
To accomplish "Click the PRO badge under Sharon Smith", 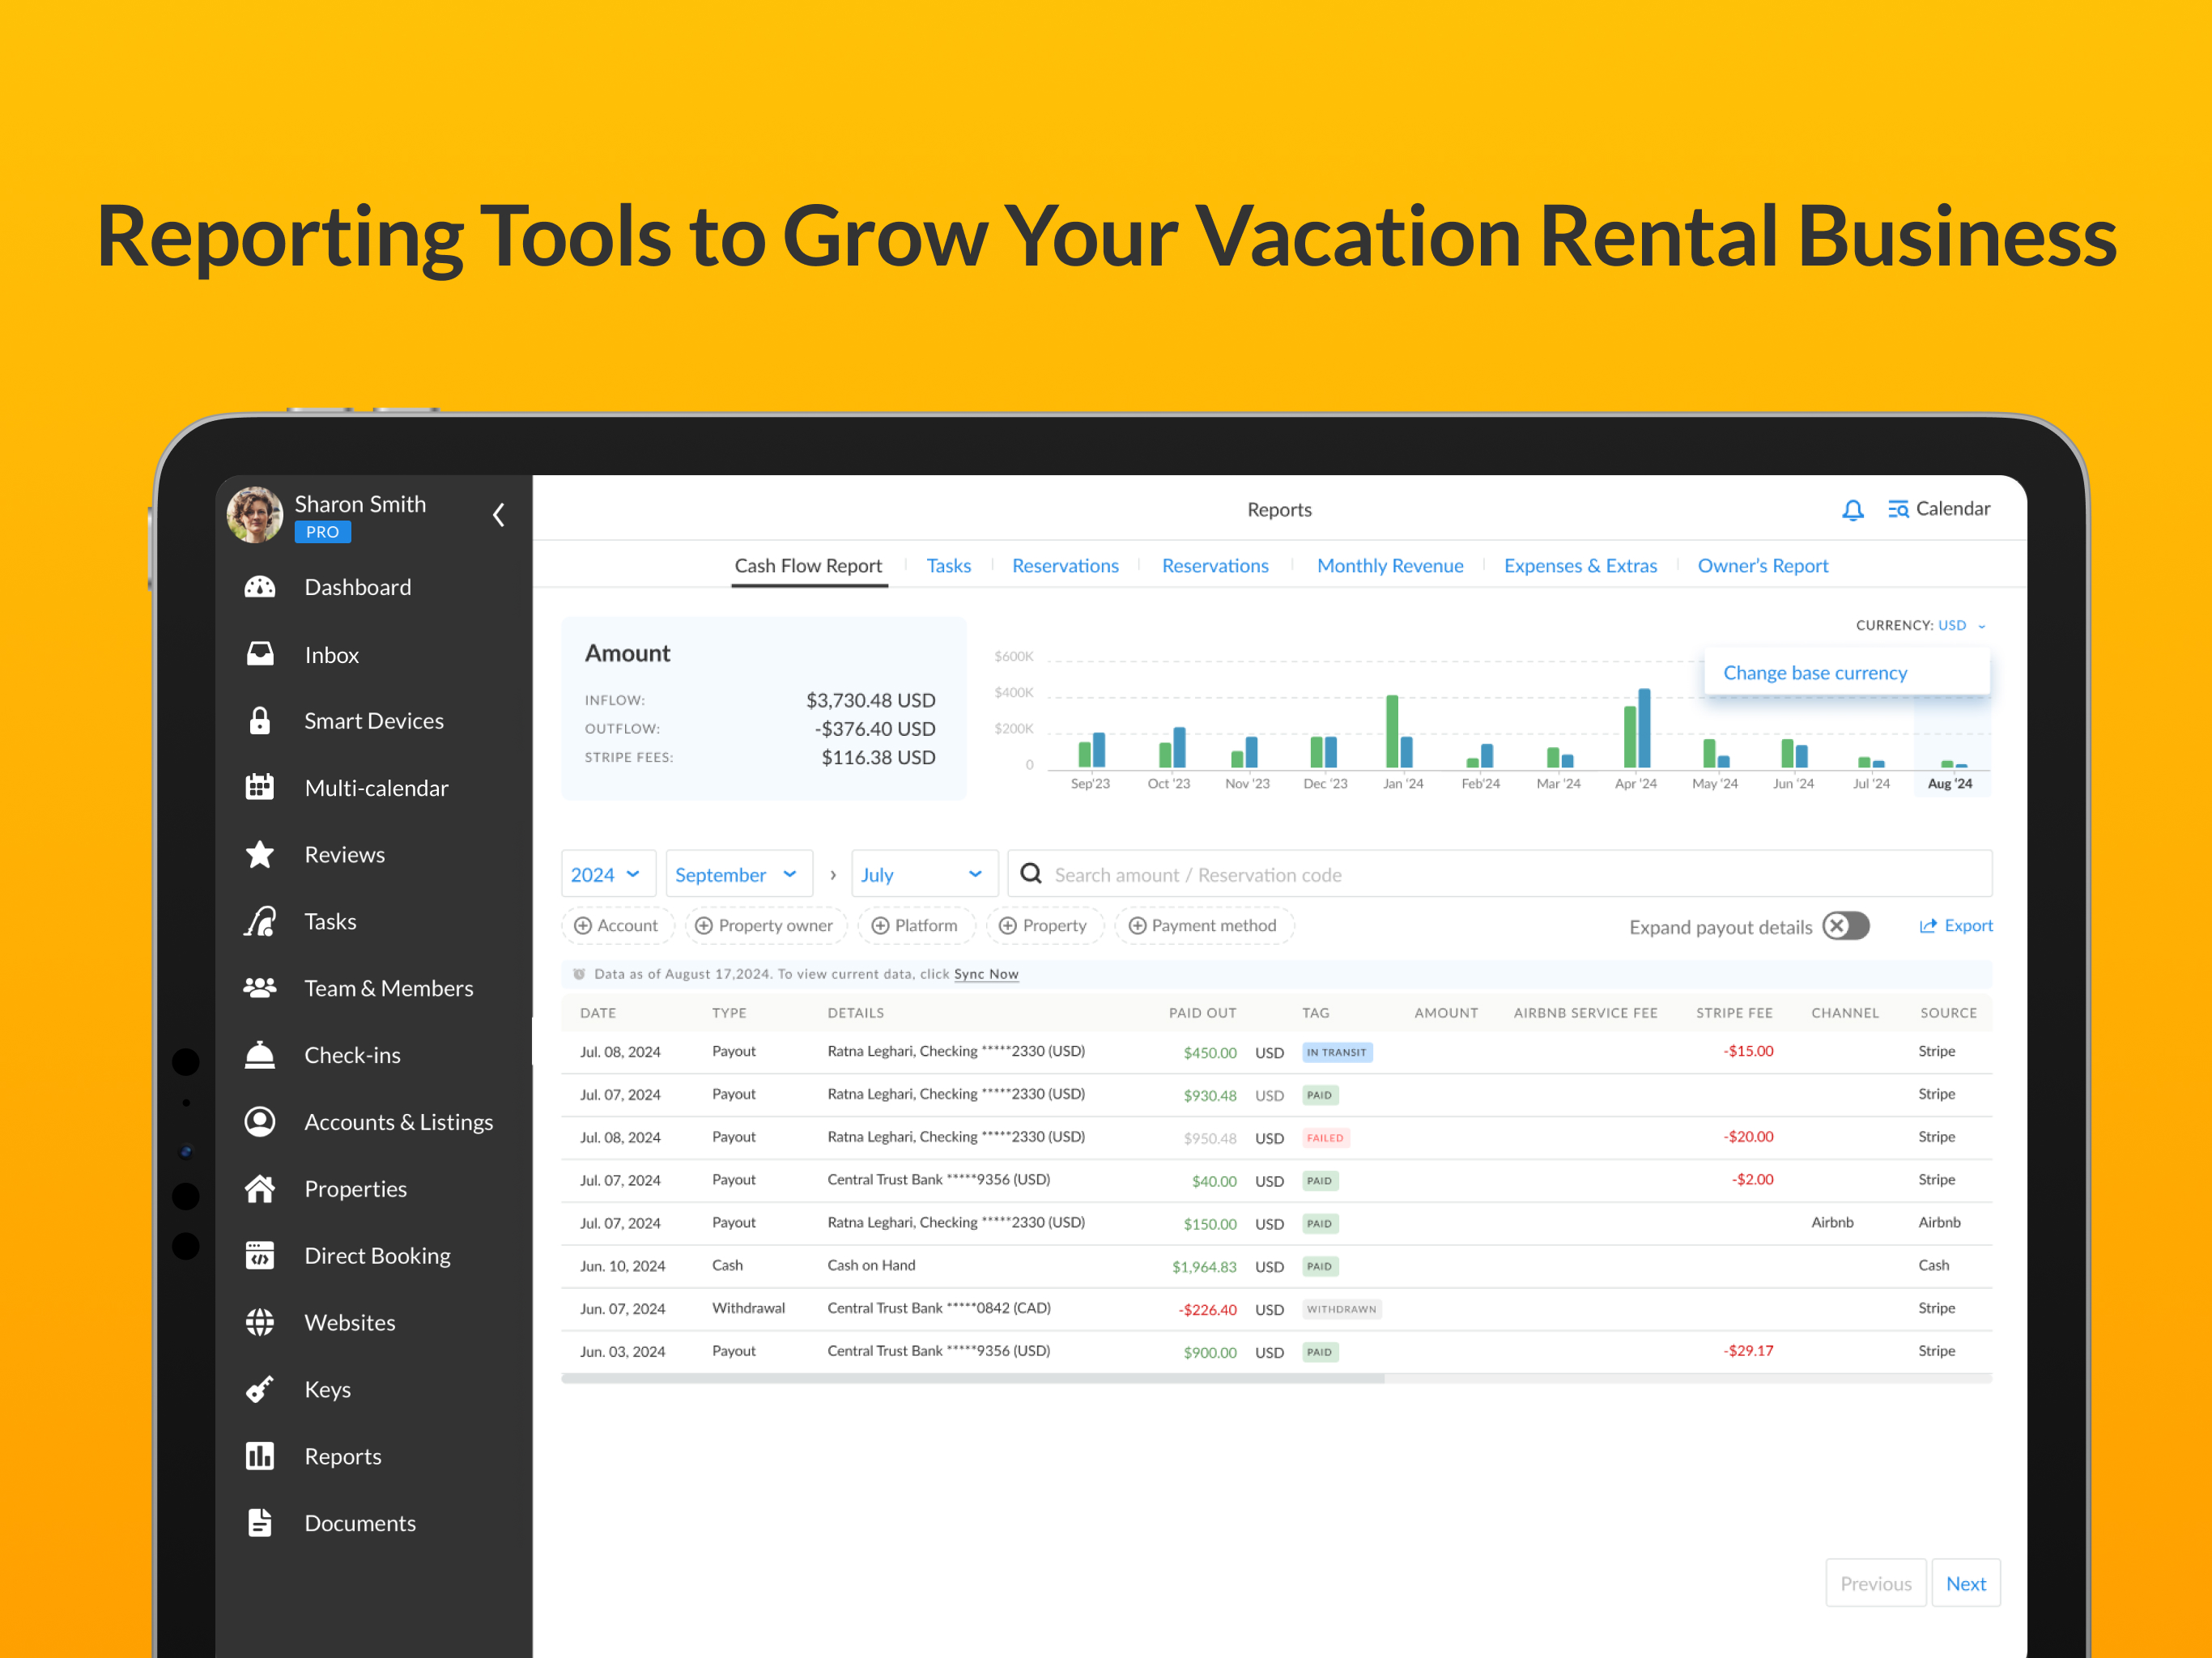I will point(322,532).
